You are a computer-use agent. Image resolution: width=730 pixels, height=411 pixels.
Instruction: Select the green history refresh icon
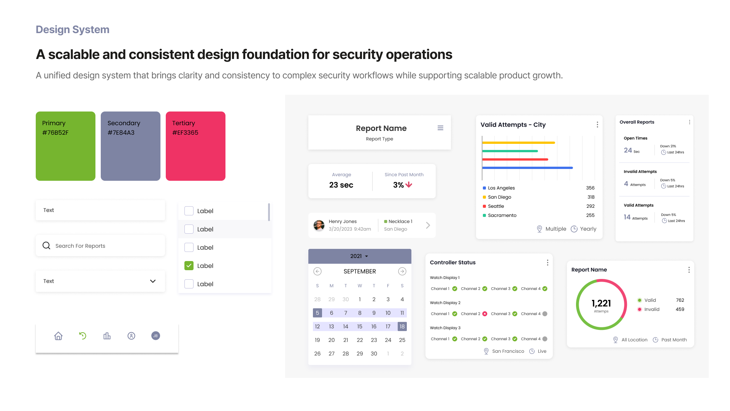tap(83, 336)
